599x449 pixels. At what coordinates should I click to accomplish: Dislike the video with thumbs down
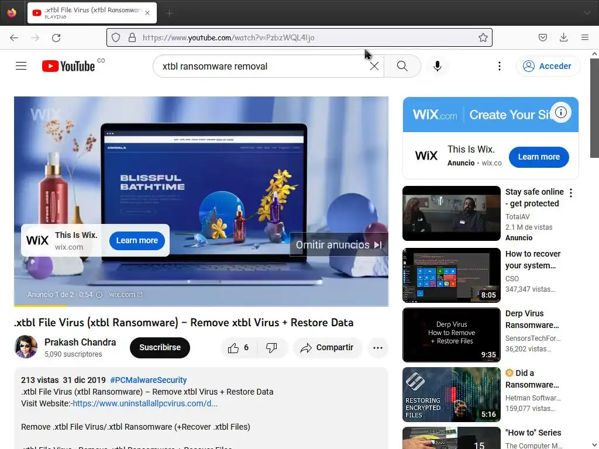click(271, 347)
